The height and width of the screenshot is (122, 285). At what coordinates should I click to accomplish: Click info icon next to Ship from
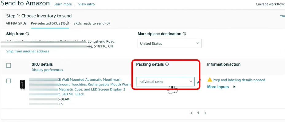tap(27, 34)
